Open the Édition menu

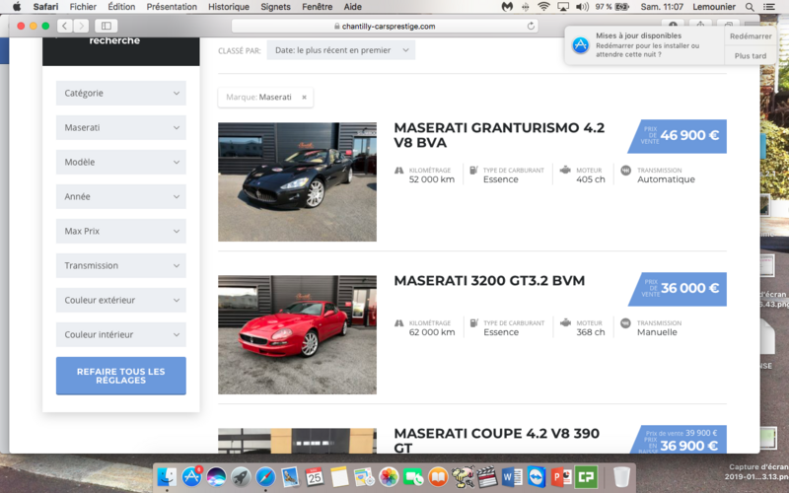pyautogui.click(x=121, y=7)
